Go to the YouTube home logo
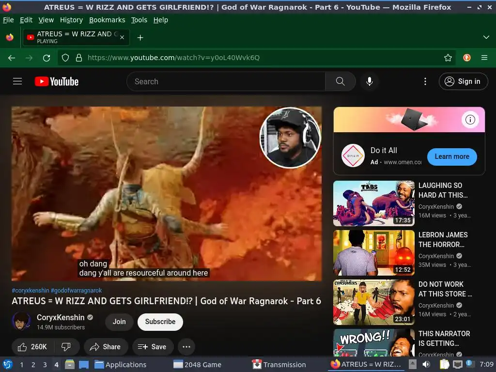 pyautogui.click(x=57, y=81)
